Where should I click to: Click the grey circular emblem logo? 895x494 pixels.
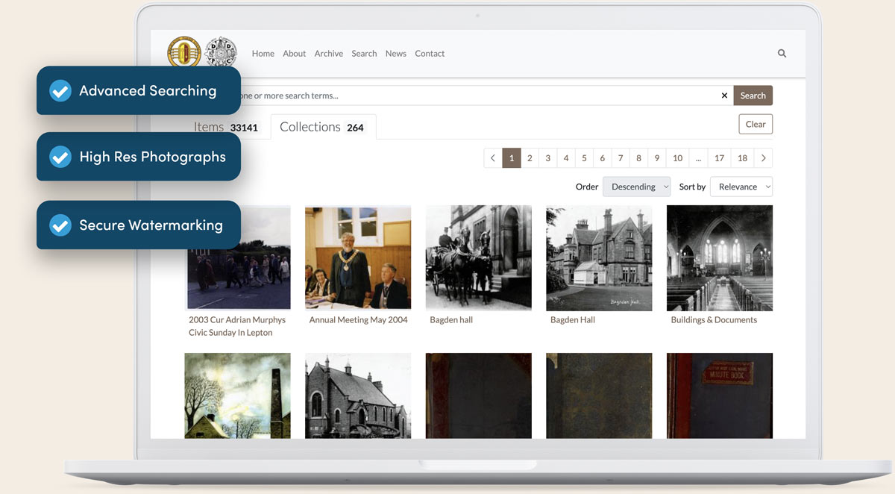220,53
